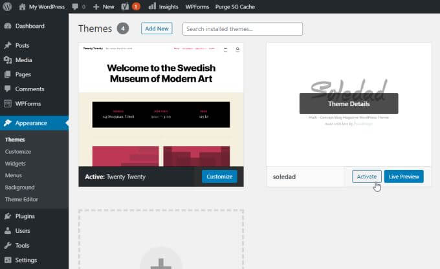Open the Settings menu label

[26, 260]
